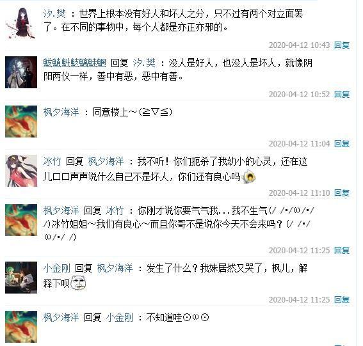Open replied-to name 汐.樊 in second comment
The image size is (363, 346).
click(144, 63)
